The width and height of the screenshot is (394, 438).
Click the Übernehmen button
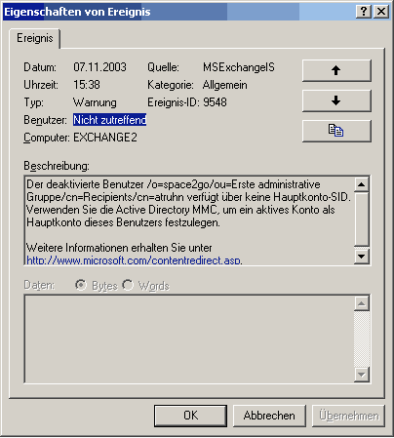348,416
